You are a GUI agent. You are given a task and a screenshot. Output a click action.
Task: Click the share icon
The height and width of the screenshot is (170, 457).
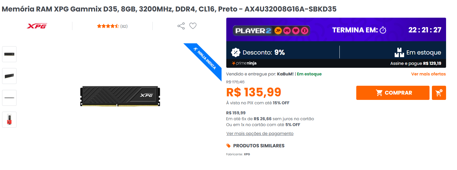181,26
